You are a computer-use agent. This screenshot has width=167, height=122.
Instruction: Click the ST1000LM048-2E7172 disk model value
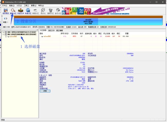click(78, 77)
